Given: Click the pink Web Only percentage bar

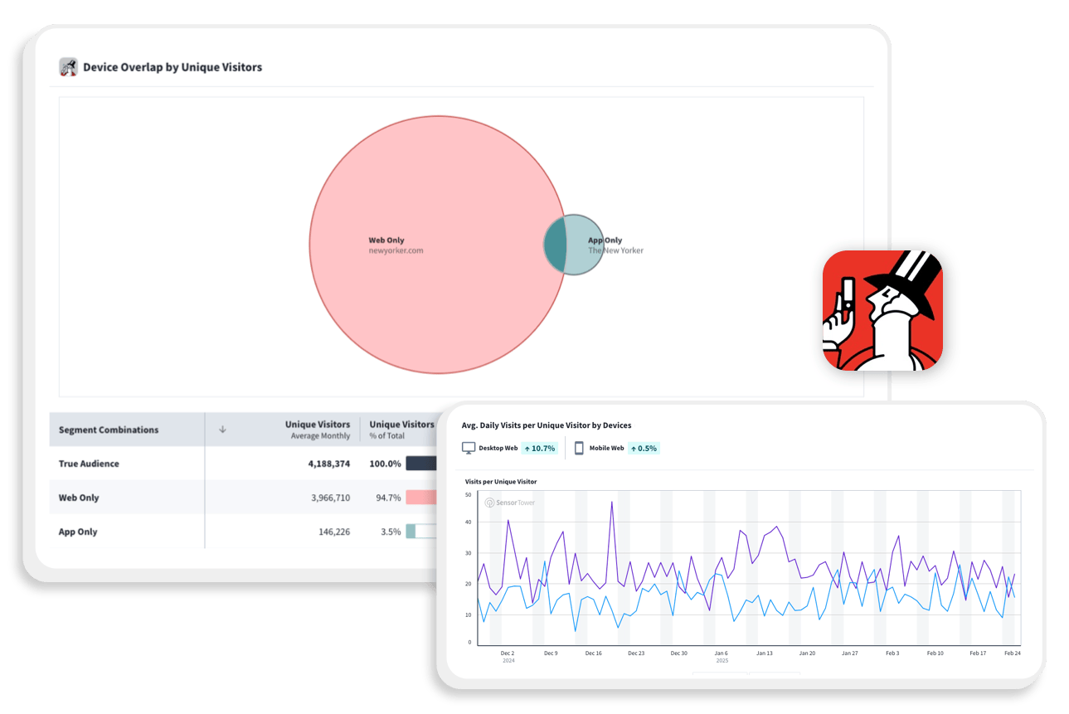Looking at the screenshot, I should click(421, 498).
